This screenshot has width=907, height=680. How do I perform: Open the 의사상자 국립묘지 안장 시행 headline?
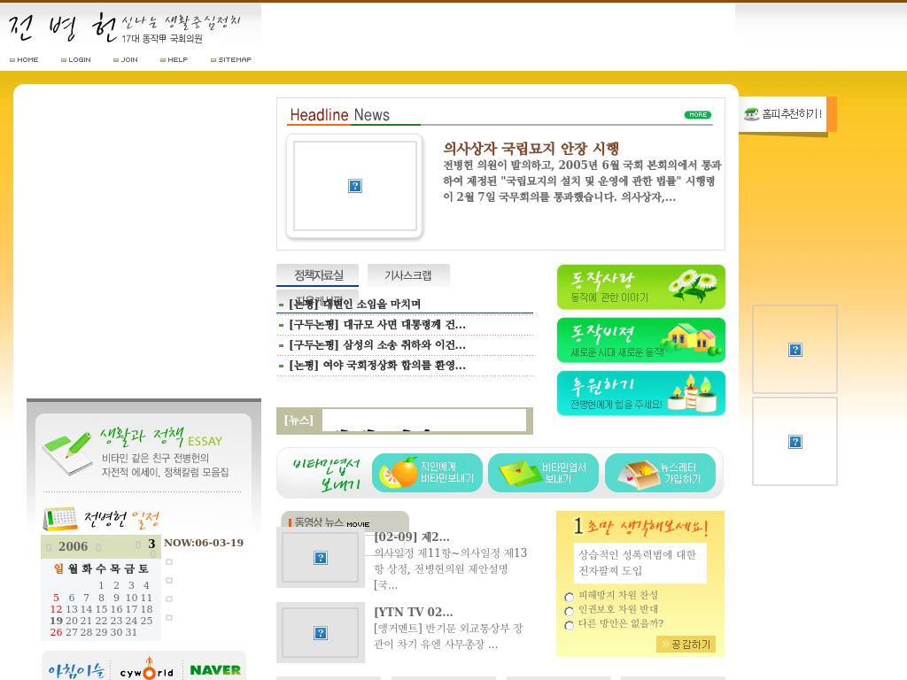[531, 149]
